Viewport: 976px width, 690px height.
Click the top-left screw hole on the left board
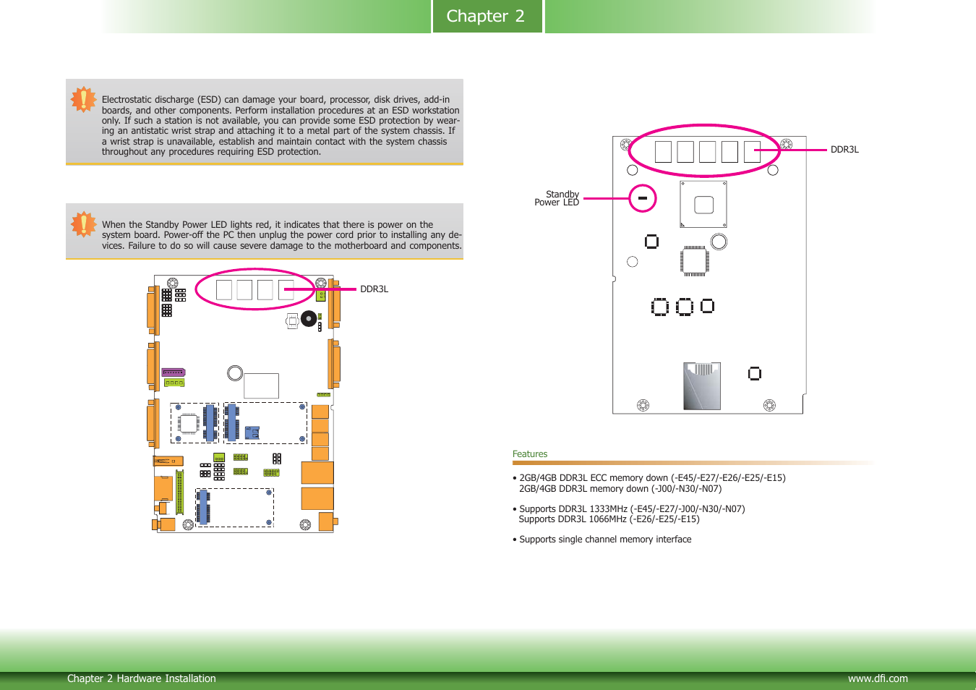[172, 283]
